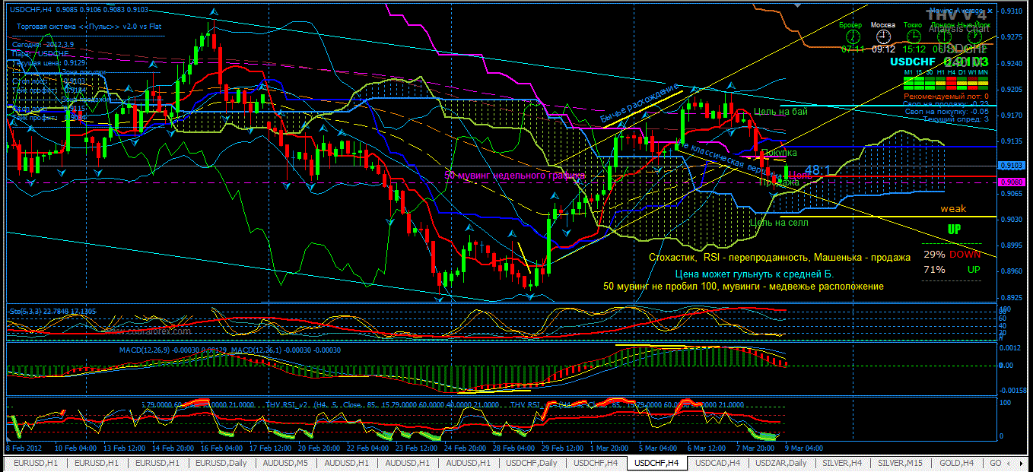The image size is (1033, 472).
Task: Switch to the USDCHF,Daily chart tab
Action: point(532,462)
